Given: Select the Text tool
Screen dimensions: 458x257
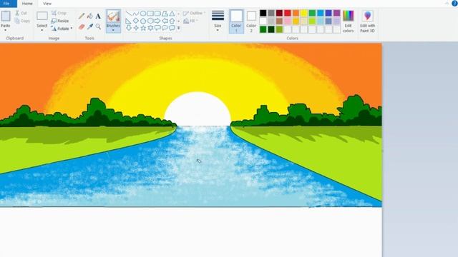Looking at the screenshot, I should (x=98, y=16).
